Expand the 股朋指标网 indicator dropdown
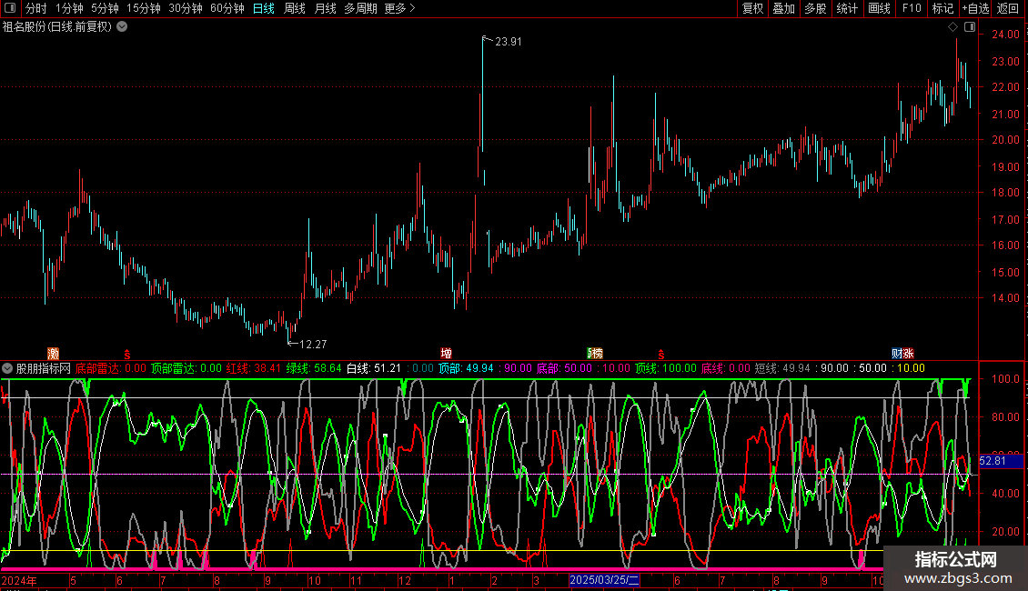This screenshot has width=1028, height=591. 7,368
